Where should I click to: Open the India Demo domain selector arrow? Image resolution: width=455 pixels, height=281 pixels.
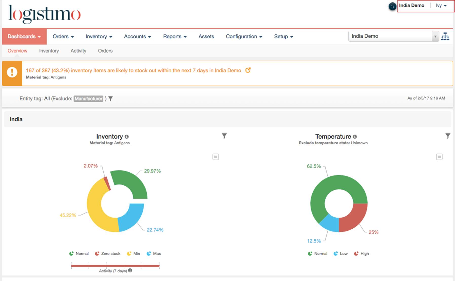pyautogui.click(x=435, y=36)
